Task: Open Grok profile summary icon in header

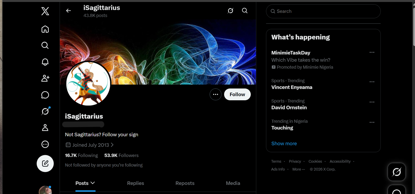Action: 230,11
